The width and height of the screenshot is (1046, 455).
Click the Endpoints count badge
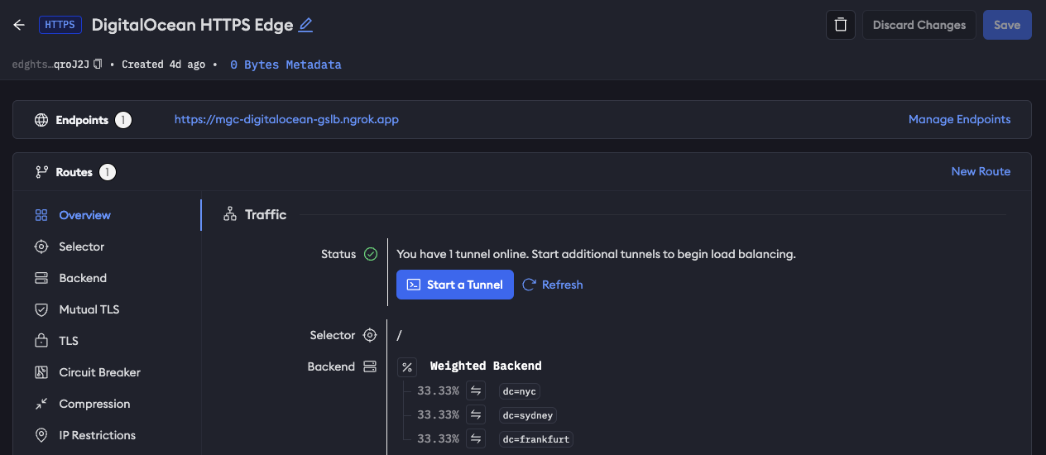pyautogui.click(x=123, y=120)
